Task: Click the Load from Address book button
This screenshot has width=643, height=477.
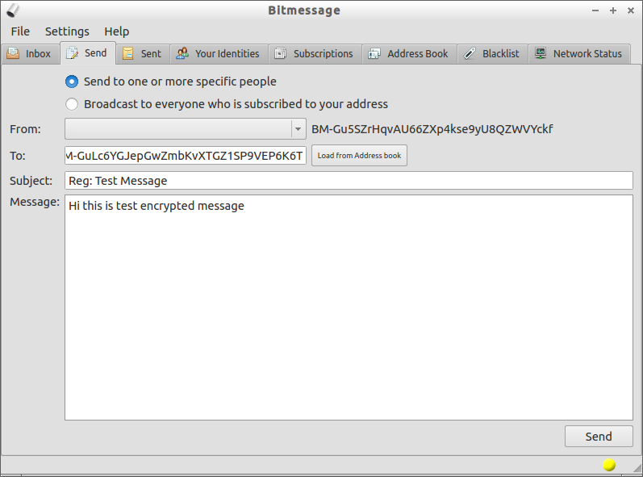Action: coord(359,156)
